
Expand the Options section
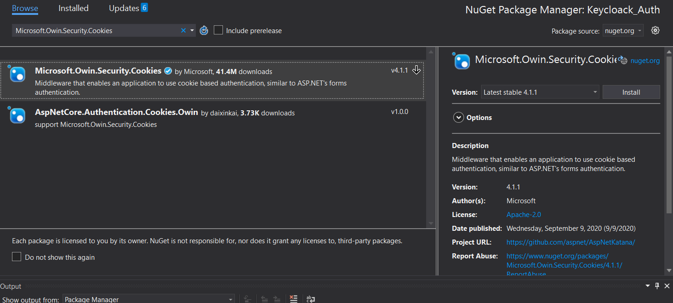pyautogui.click(x=458, y=117)
